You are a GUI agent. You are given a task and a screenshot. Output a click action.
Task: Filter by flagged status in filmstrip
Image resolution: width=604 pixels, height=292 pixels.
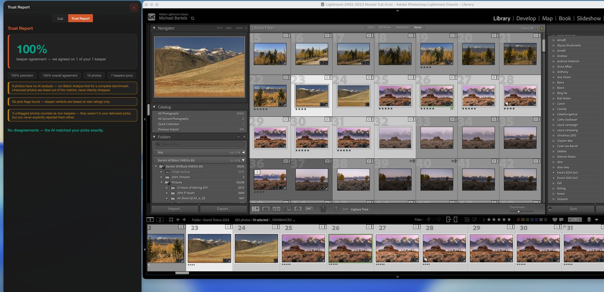428,220
